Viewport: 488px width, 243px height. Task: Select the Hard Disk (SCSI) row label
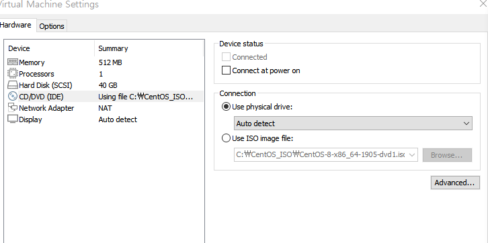click(46, 85)
